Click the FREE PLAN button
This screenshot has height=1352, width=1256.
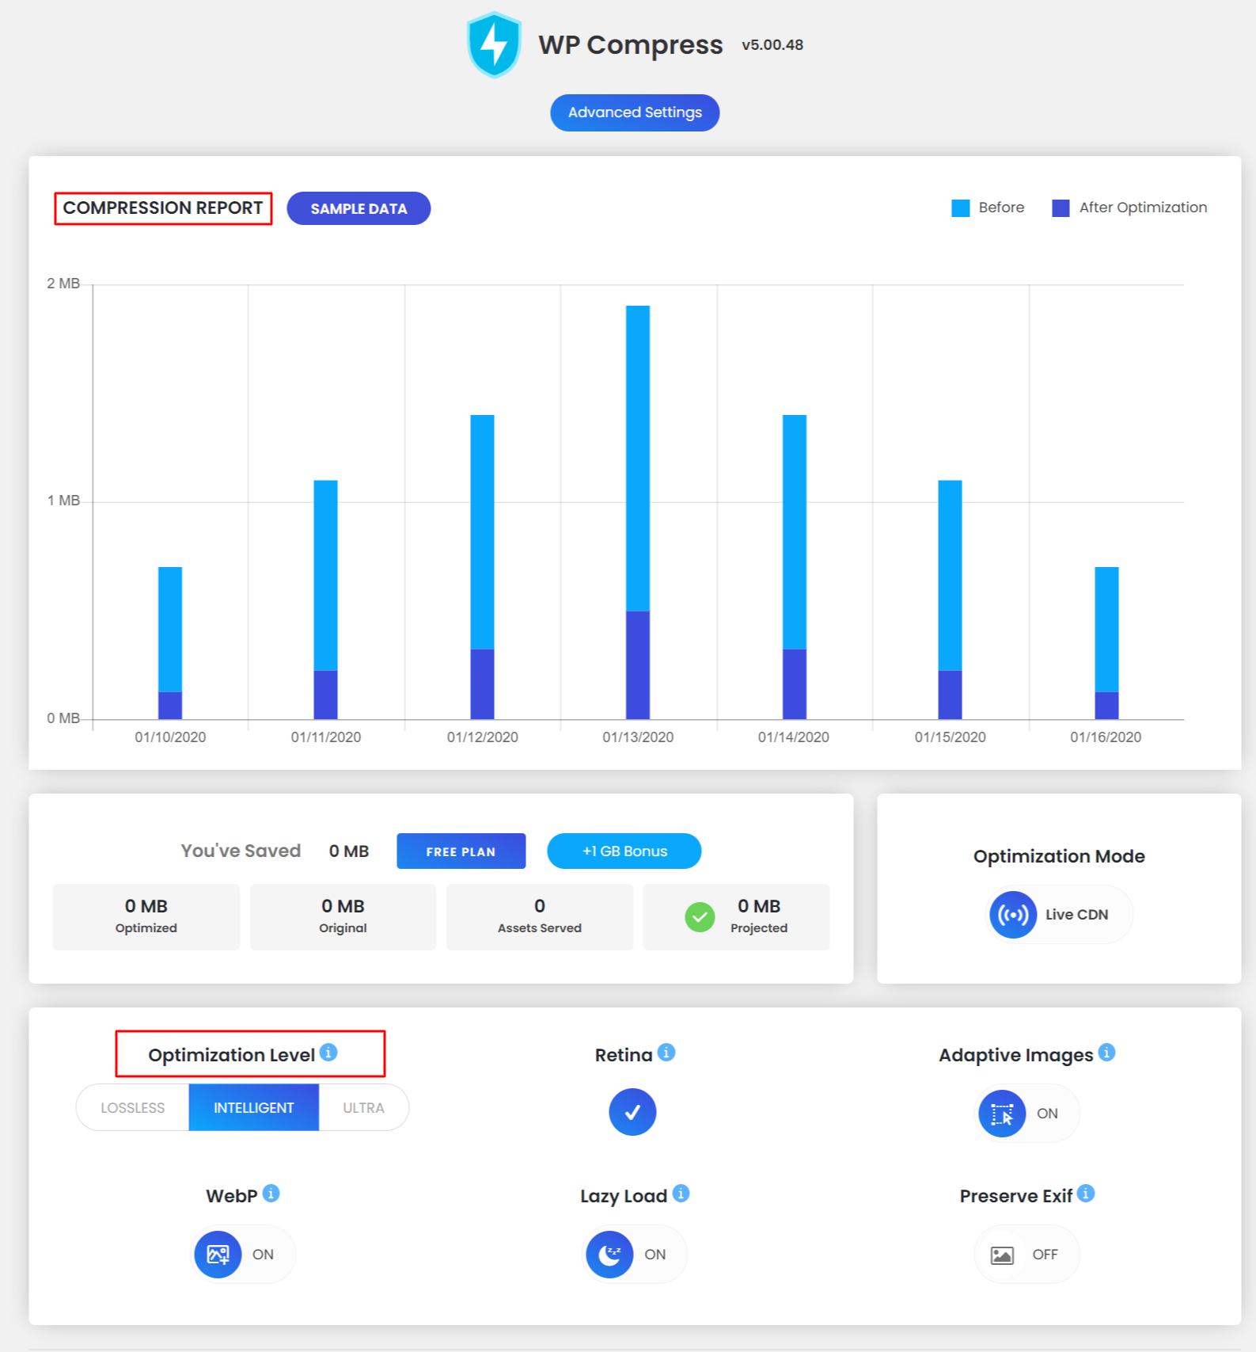tap(461, 851)
